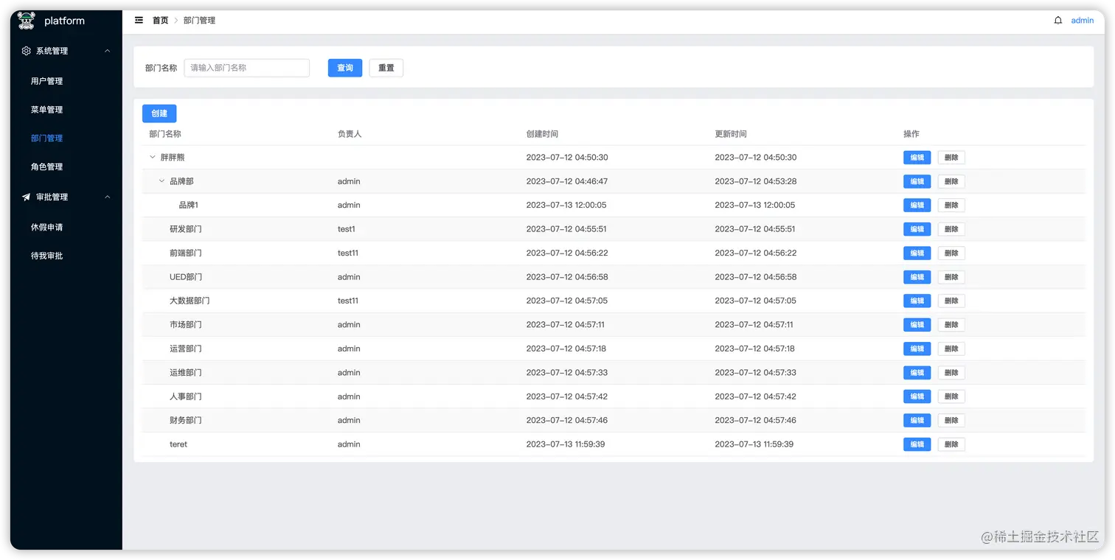Delete the 运维部门 row
1115x560 pixels.
pos(951,373)
